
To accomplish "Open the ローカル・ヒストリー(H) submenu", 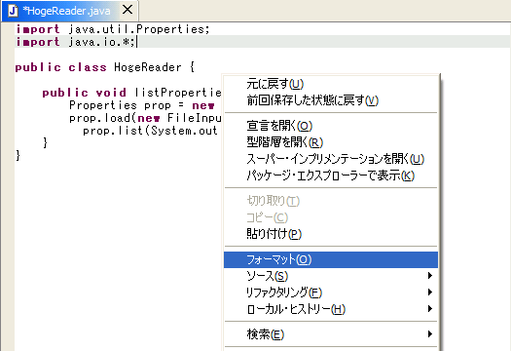I will pos(331,309).
